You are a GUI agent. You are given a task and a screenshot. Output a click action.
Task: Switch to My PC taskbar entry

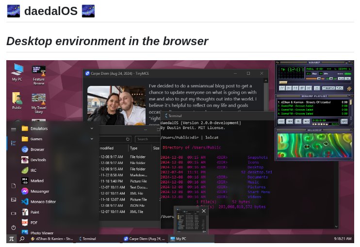(191, 239)
